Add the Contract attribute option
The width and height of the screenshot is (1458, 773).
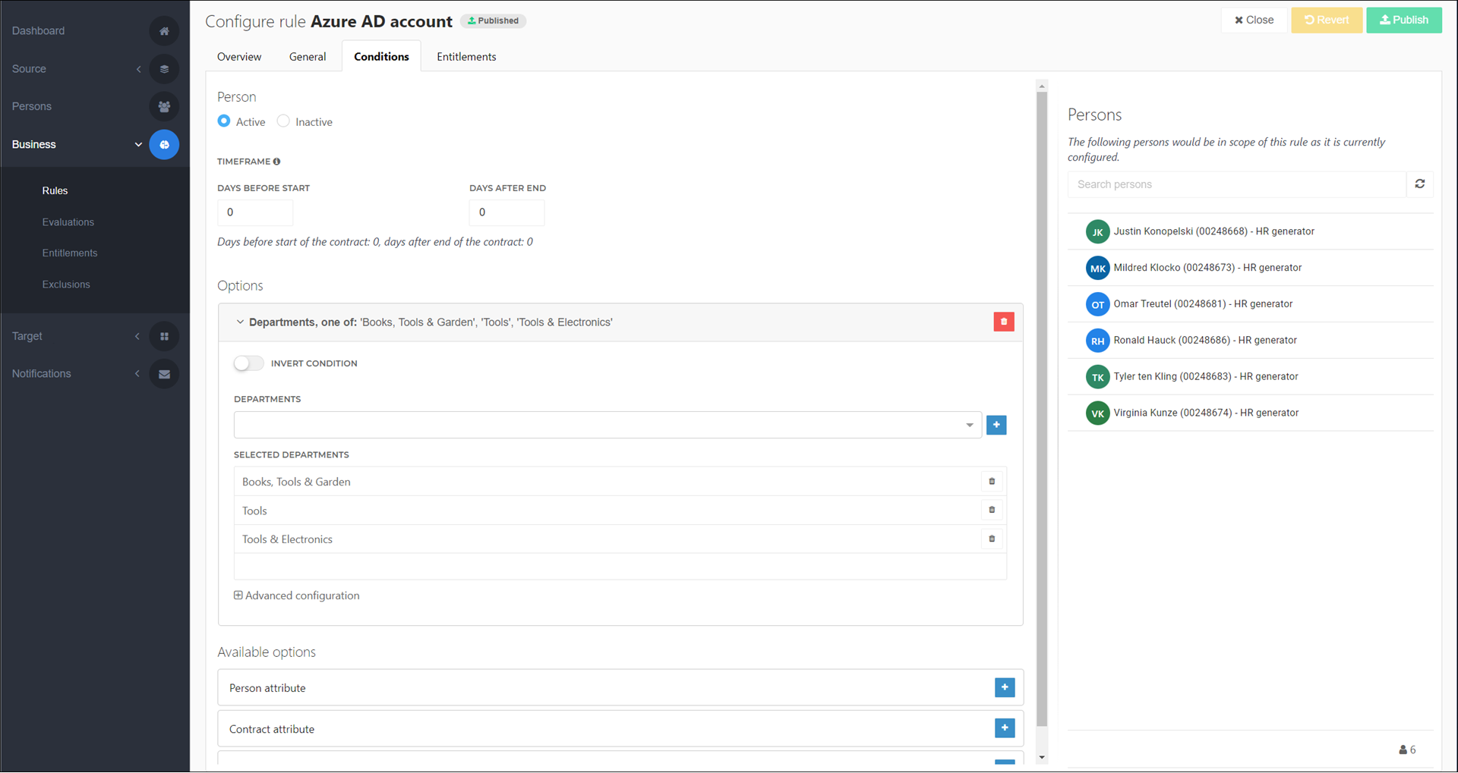point(1005,728)
